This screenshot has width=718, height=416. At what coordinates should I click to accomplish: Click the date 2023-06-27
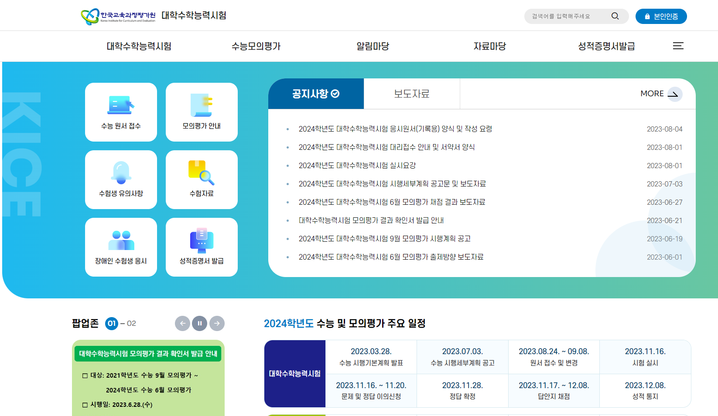tap(664, 202)
